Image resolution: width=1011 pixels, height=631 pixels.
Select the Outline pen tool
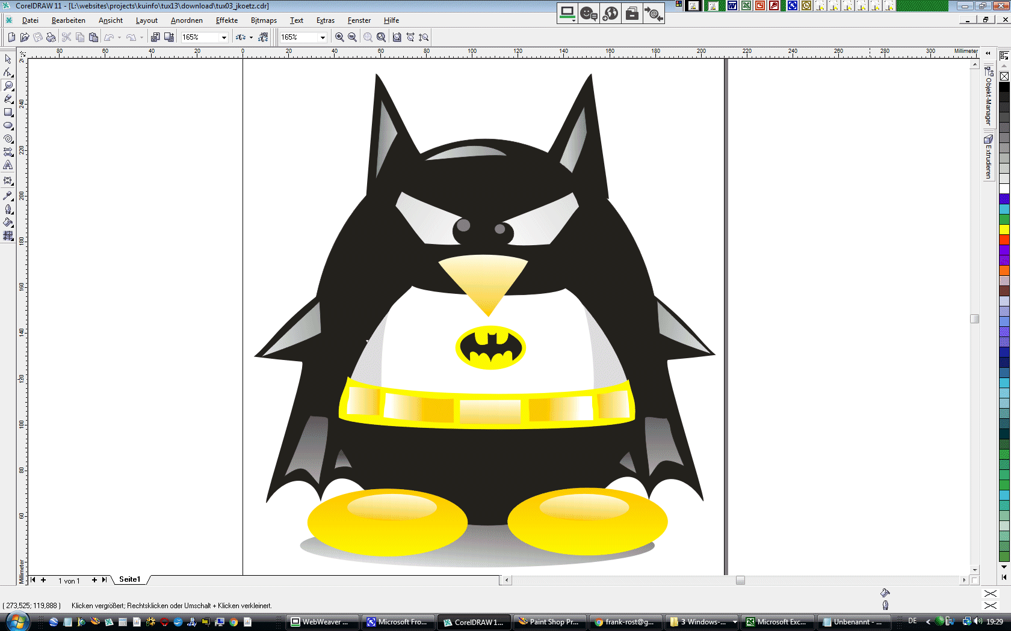(x=8, y=209)
